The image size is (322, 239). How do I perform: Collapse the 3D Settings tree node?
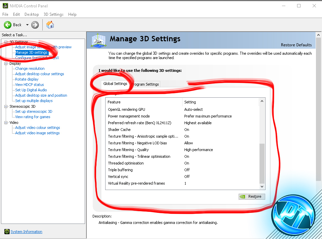[x=6, y=42]
